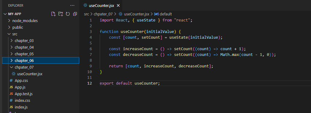
Task: Collapse the chpater_07 folder
Action: click(11, 67)
